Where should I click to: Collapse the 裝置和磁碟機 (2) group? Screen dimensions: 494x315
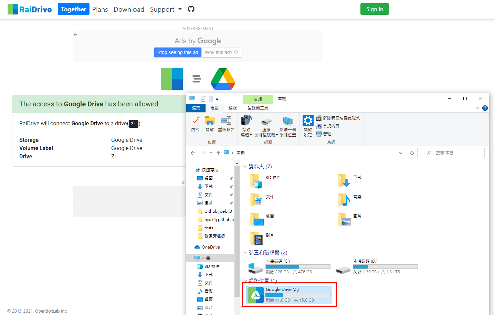point(245,253)
